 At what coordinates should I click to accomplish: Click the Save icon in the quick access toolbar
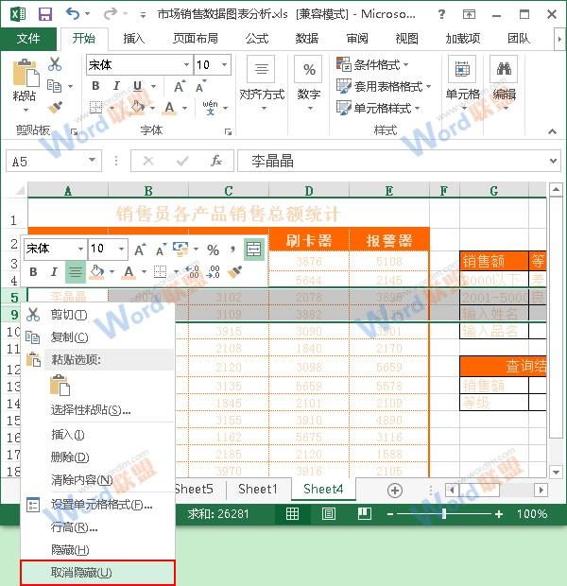[x=44, y=14]
